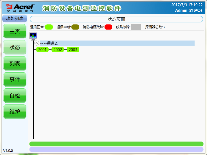
Task: Open the 列表 list page
Action: point(15,64)
